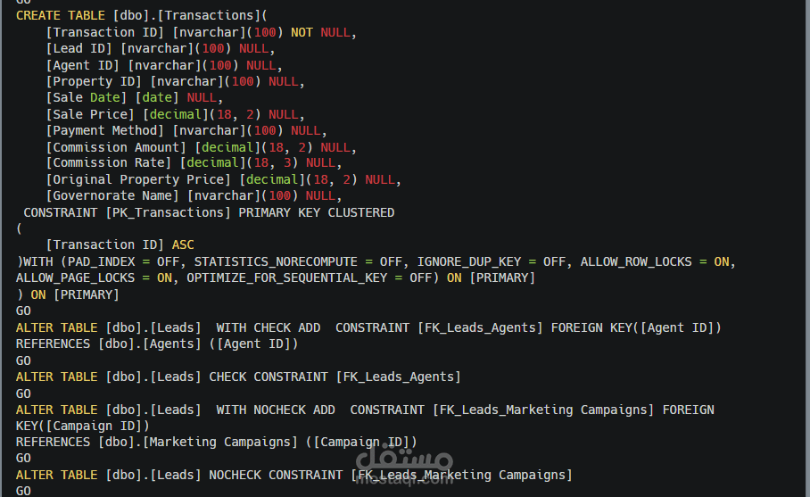This screenshot has width=810, height=497.
Task: Select the Payment Method column line
Action: 186,130
